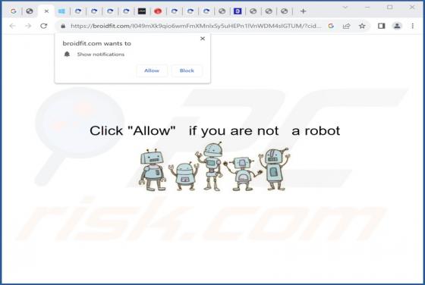The height and width of the screenshot is (285, 425).
Task: Maximize the Chrome window
Action: (390, 8)
